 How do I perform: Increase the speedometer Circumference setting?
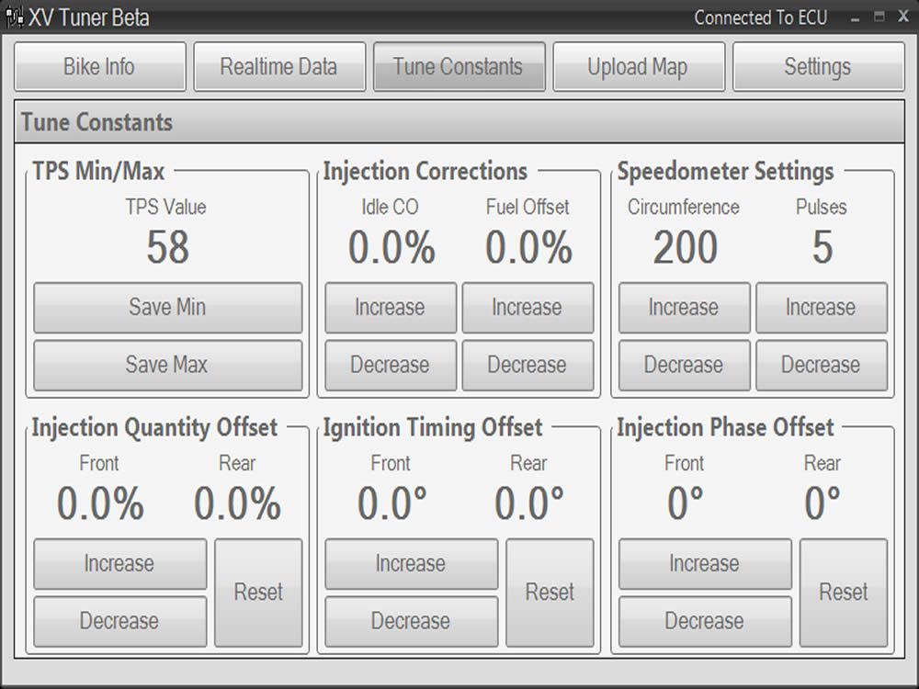(684, 308)
